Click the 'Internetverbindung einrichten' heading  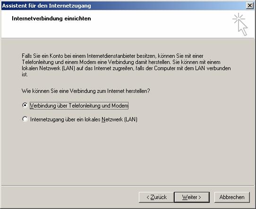point(51,18)
